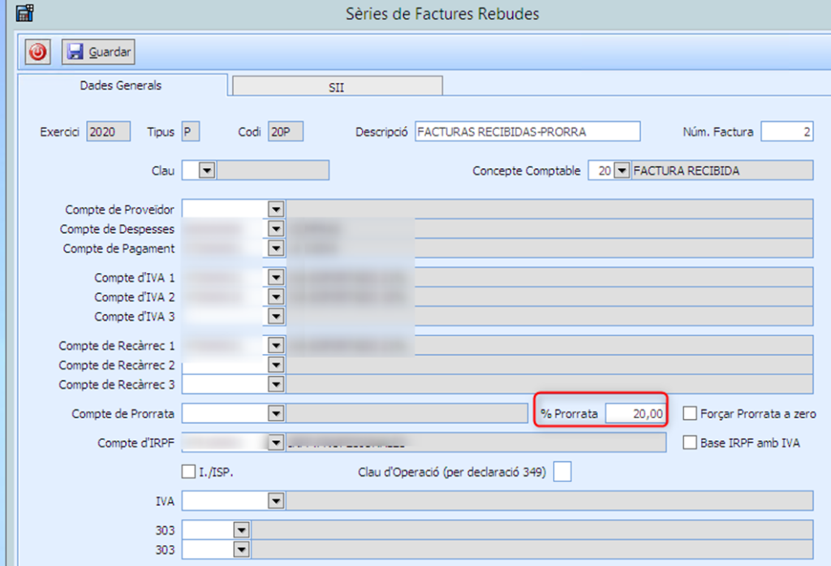Click the Guardar save button
Screen dimensions: 831x566
tap(98, 52)
